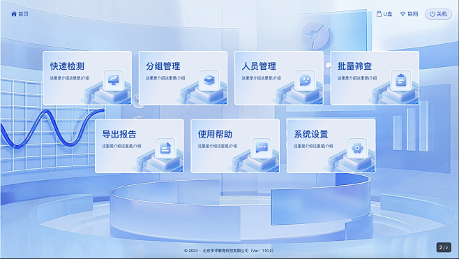Click description text under 使用帮助
Image resolution: width=459 pixels, height=259 pixels.
click(218, 146)
